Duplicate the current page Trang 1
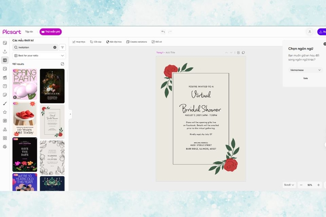326x217 pixels. 243,53
